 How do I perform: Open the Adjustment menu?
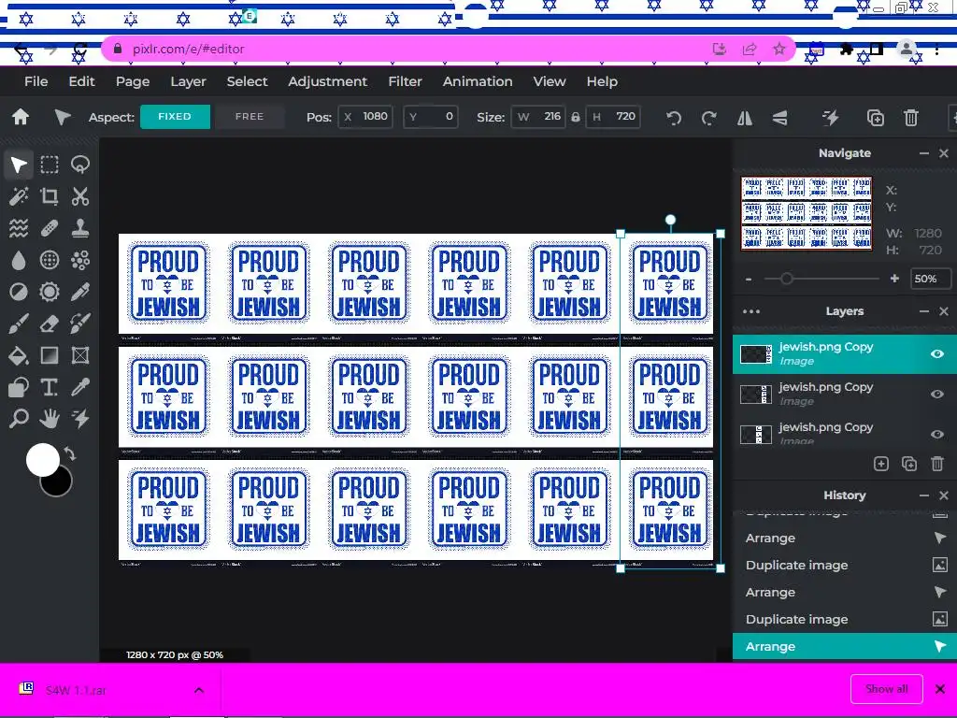tap(328, 81)
